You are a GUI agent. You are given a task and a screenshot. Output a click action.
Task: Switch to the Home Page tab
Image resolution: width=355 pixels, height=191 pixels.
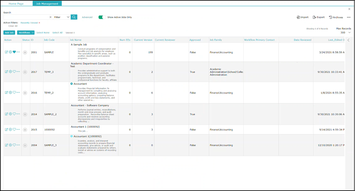coord(16,4)
